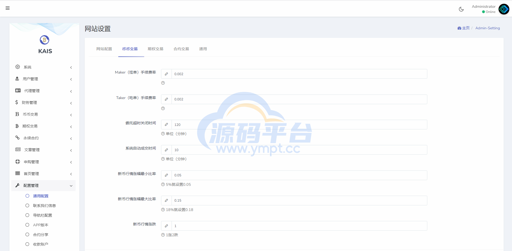Click the 财务管理 dollar icon

click(17, 102)
